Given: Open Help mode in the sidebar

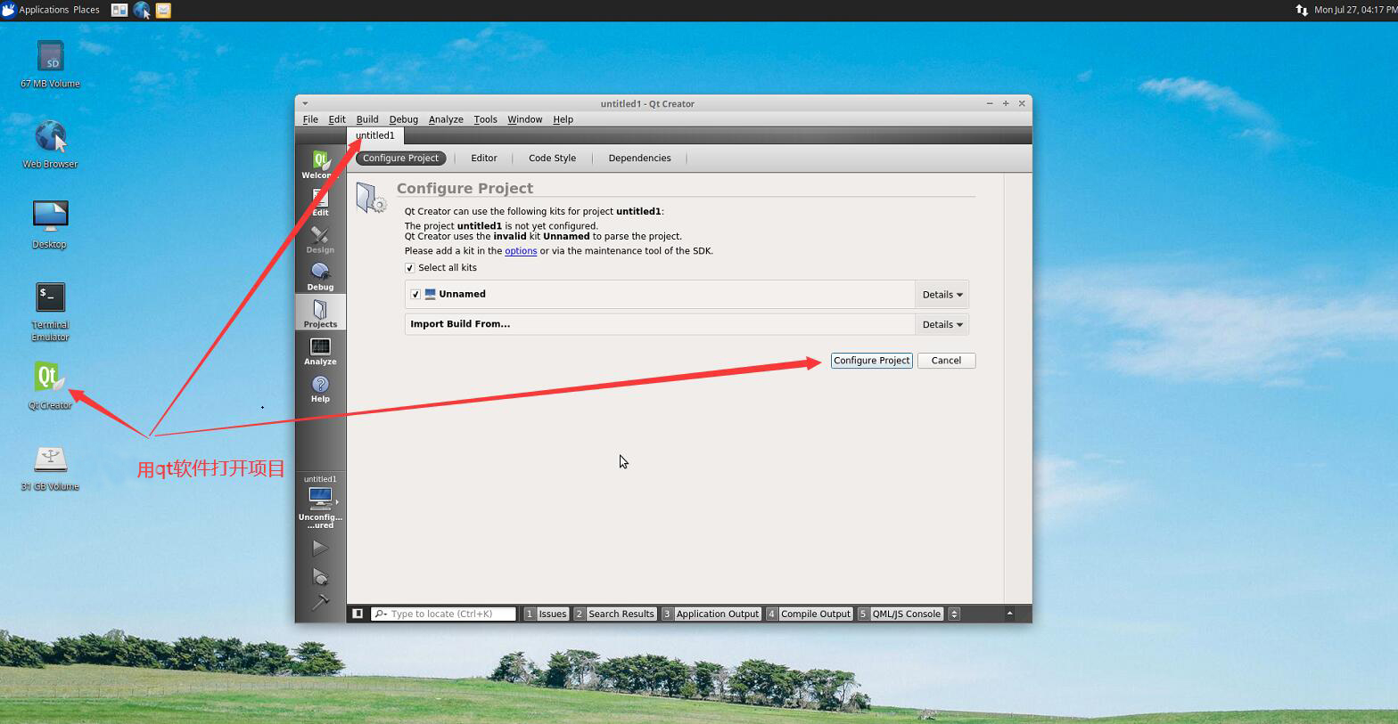Looking at the screenshot, I should pos(320,388).
